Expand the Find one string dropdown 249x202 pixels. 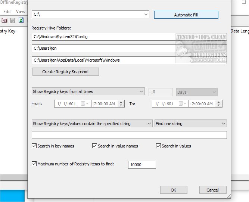[x=223, y=124]
